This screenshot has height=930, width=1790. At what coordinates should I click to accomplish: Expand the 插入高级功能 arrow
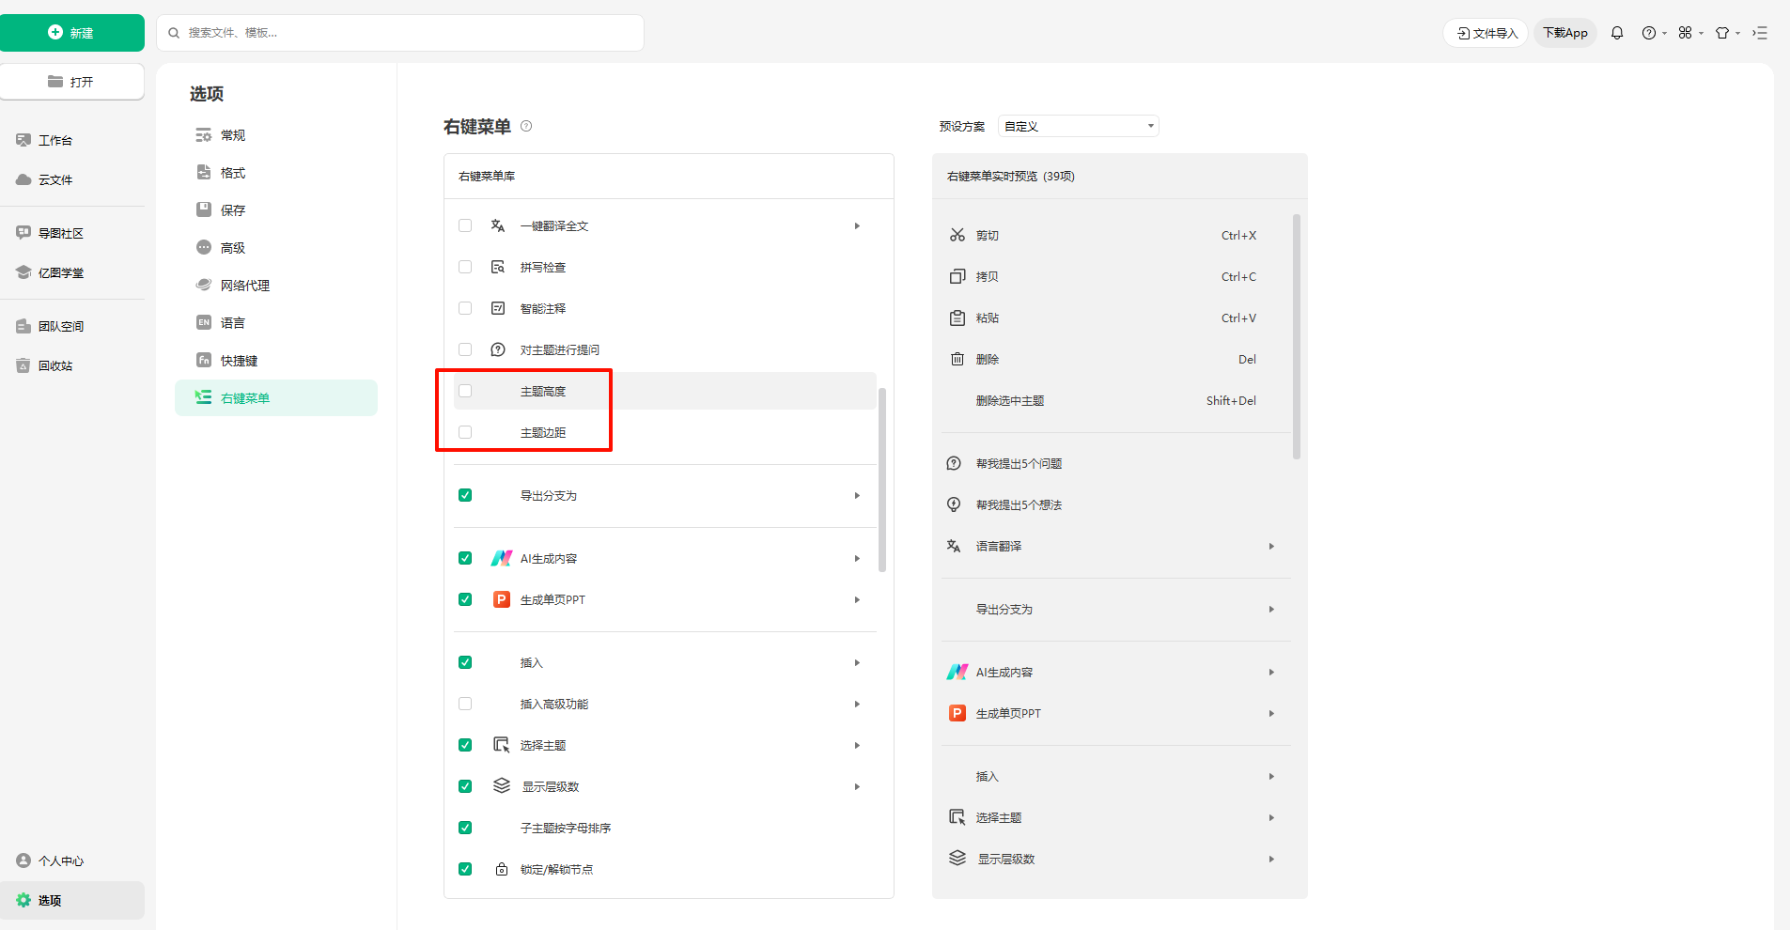857,704
